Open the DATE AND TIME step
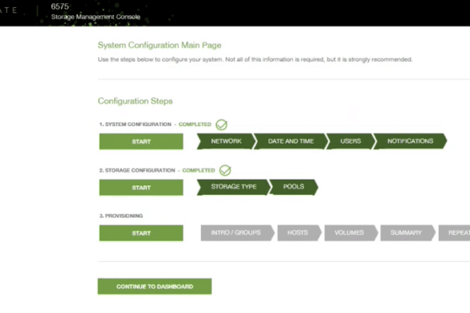The image size is (470, 313). pos(291,141)
